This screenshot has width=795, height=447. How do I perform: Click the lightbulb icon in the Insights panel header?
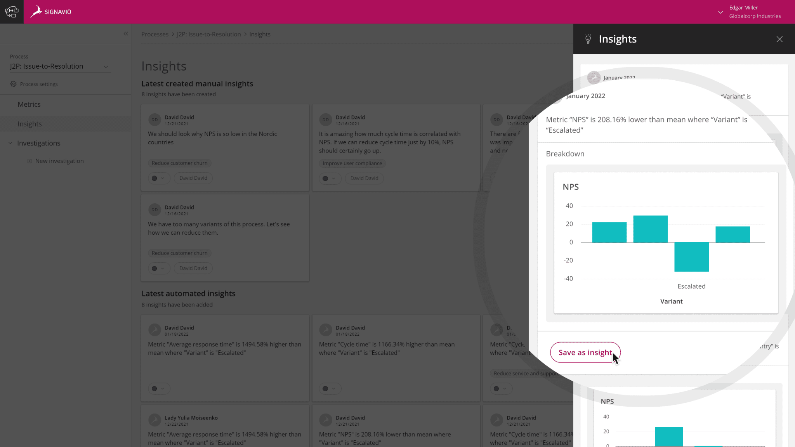[588, 39]
